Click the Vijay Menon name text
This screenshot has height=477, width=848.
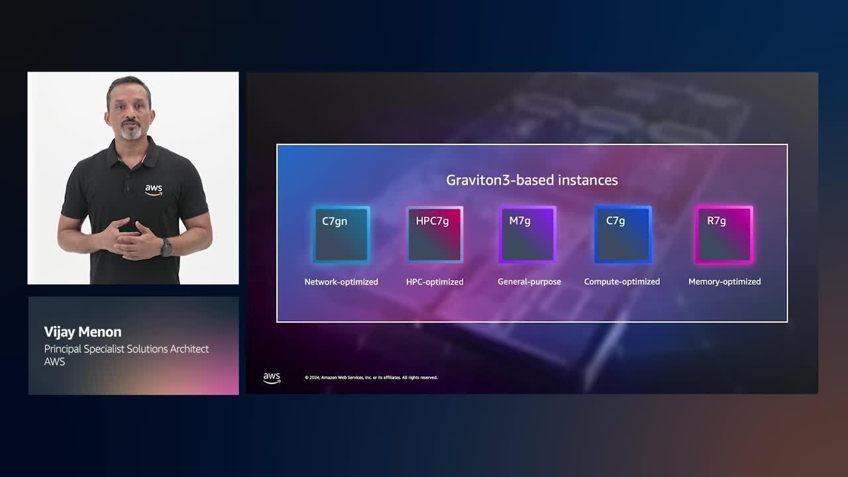[x=83, y=332]
